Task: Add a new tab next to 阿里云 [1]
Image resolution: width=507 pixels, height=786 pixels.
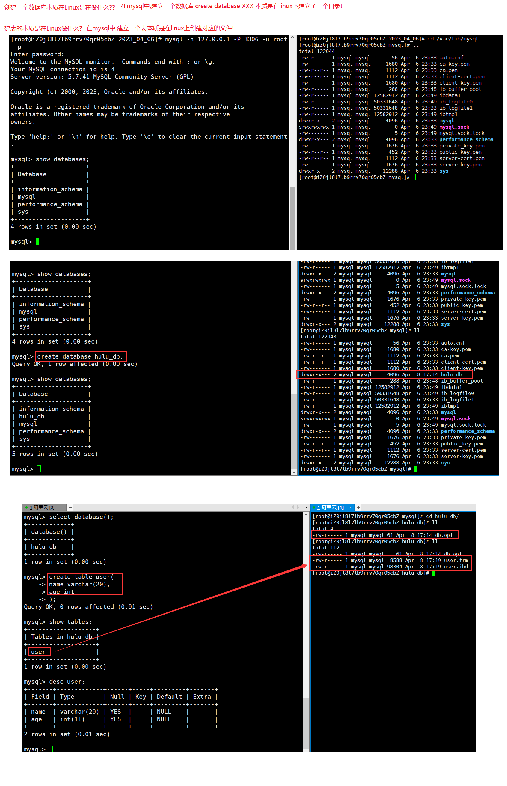Action: (x=358, y=508)
